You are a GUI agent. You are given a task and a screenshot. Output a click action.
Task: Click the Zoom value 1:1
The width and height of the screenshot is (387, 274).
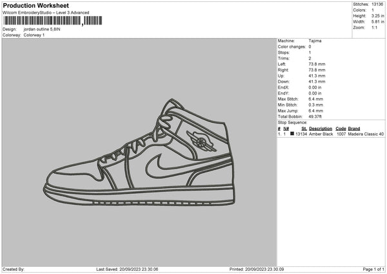(374, 28)
